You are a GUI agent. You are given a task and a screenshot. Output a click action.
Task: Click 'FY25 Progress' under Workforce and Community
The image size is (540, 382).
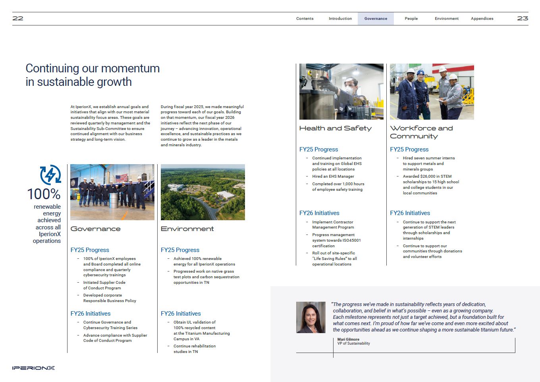tap(409, 149)
